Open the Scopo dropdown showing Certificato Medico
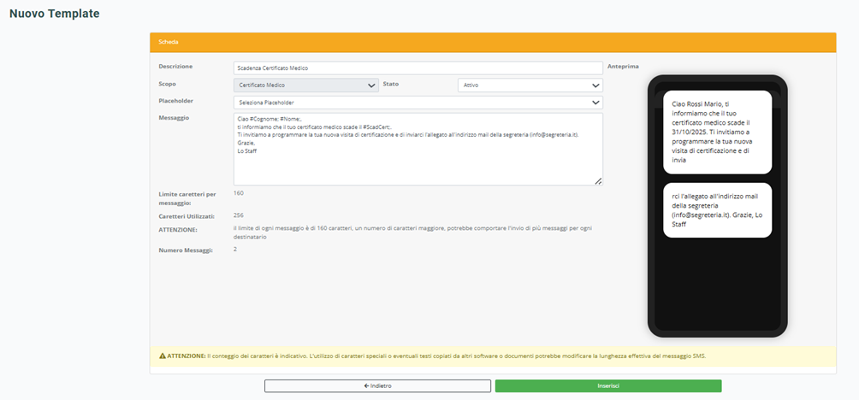Image resolution: width=859 pixels, height=400 pixels. (x=305, y=85)
